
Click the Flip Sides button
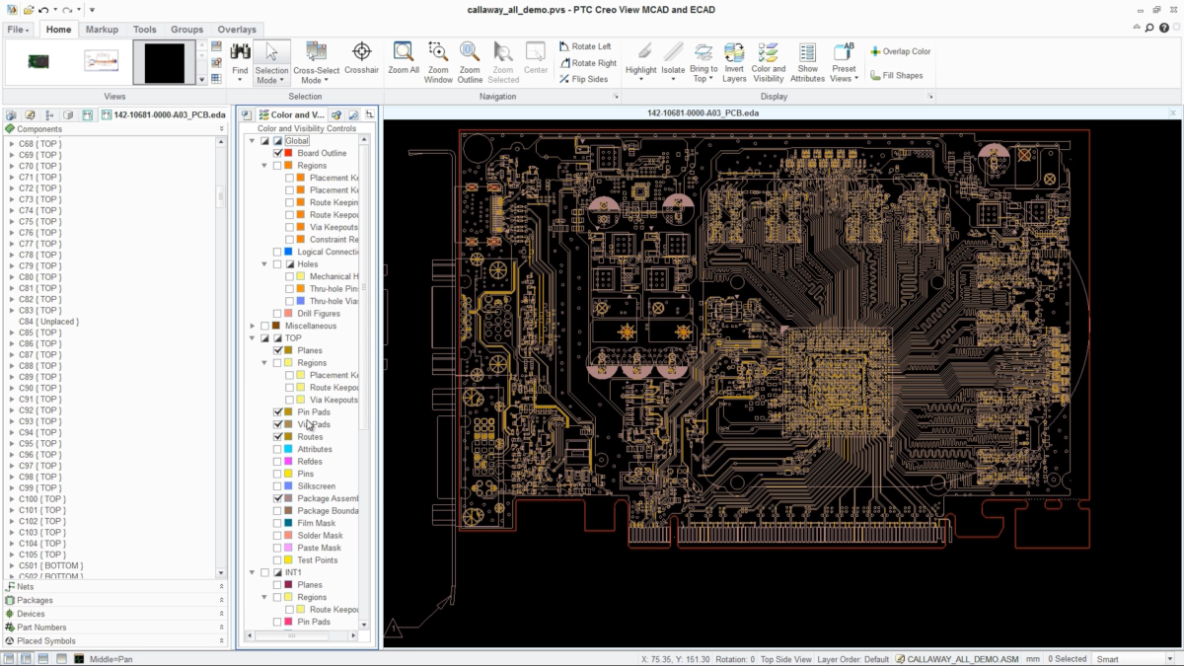click(x=583, y=79)
